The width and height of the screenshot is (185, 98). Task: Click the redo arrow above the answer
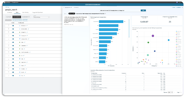coord(67,14)
